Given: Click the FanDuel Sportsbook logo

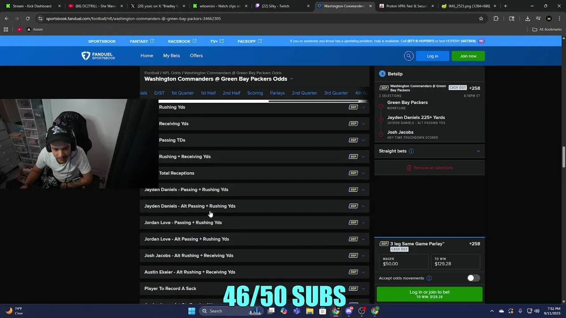Looking at the screenshot, I should tap(98, 56).
